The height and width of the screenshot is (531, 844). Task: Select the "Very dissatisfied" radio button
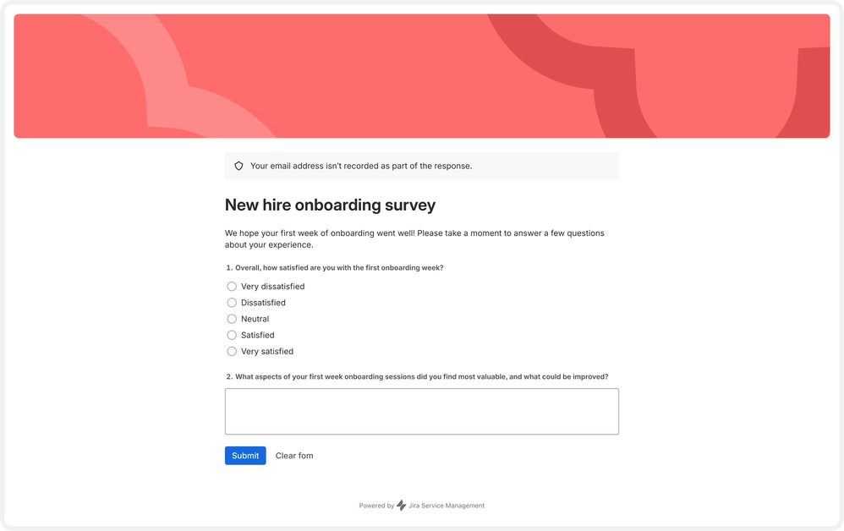tap(232, 286)
